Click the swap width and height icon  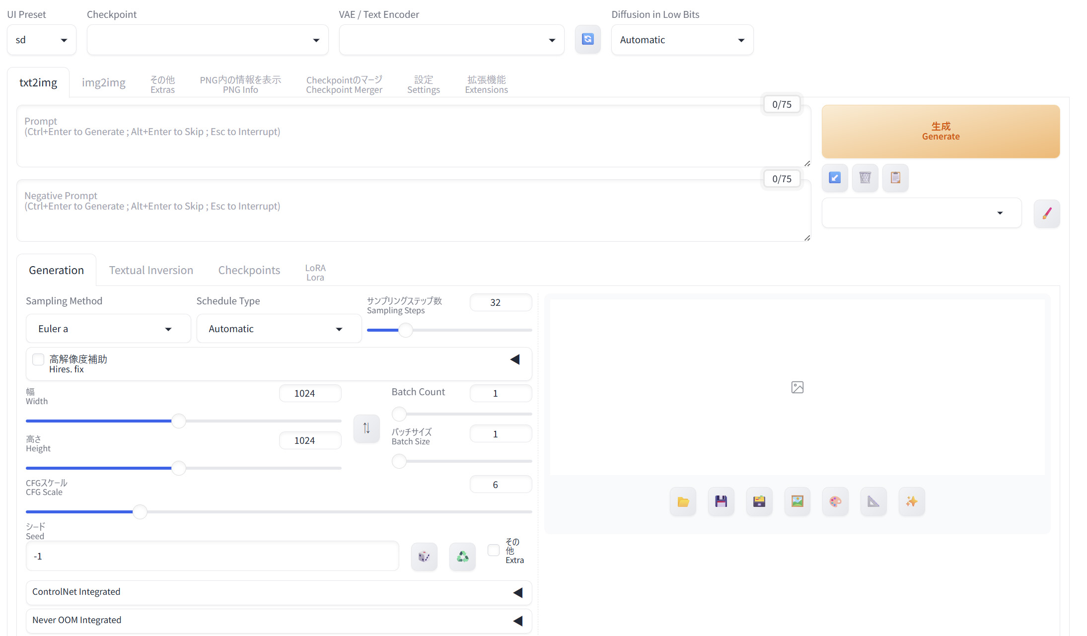click(x=366, y=428)
